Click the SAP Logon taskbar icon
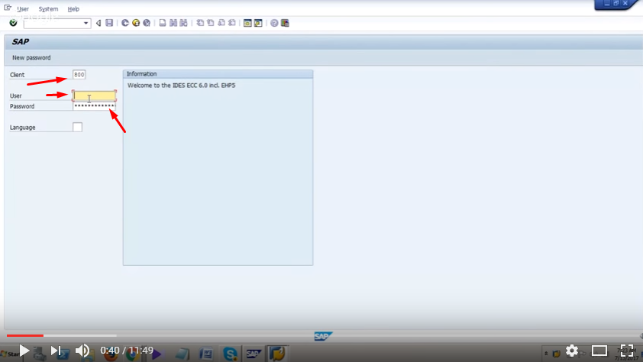 coord(254,354)
